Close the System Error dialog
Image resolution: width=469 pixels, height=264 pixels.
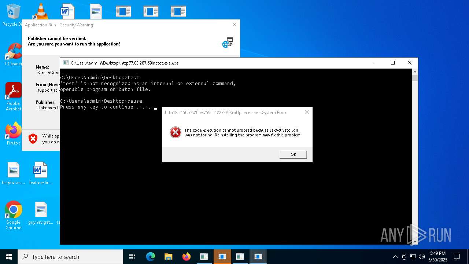tap(307, 112)
